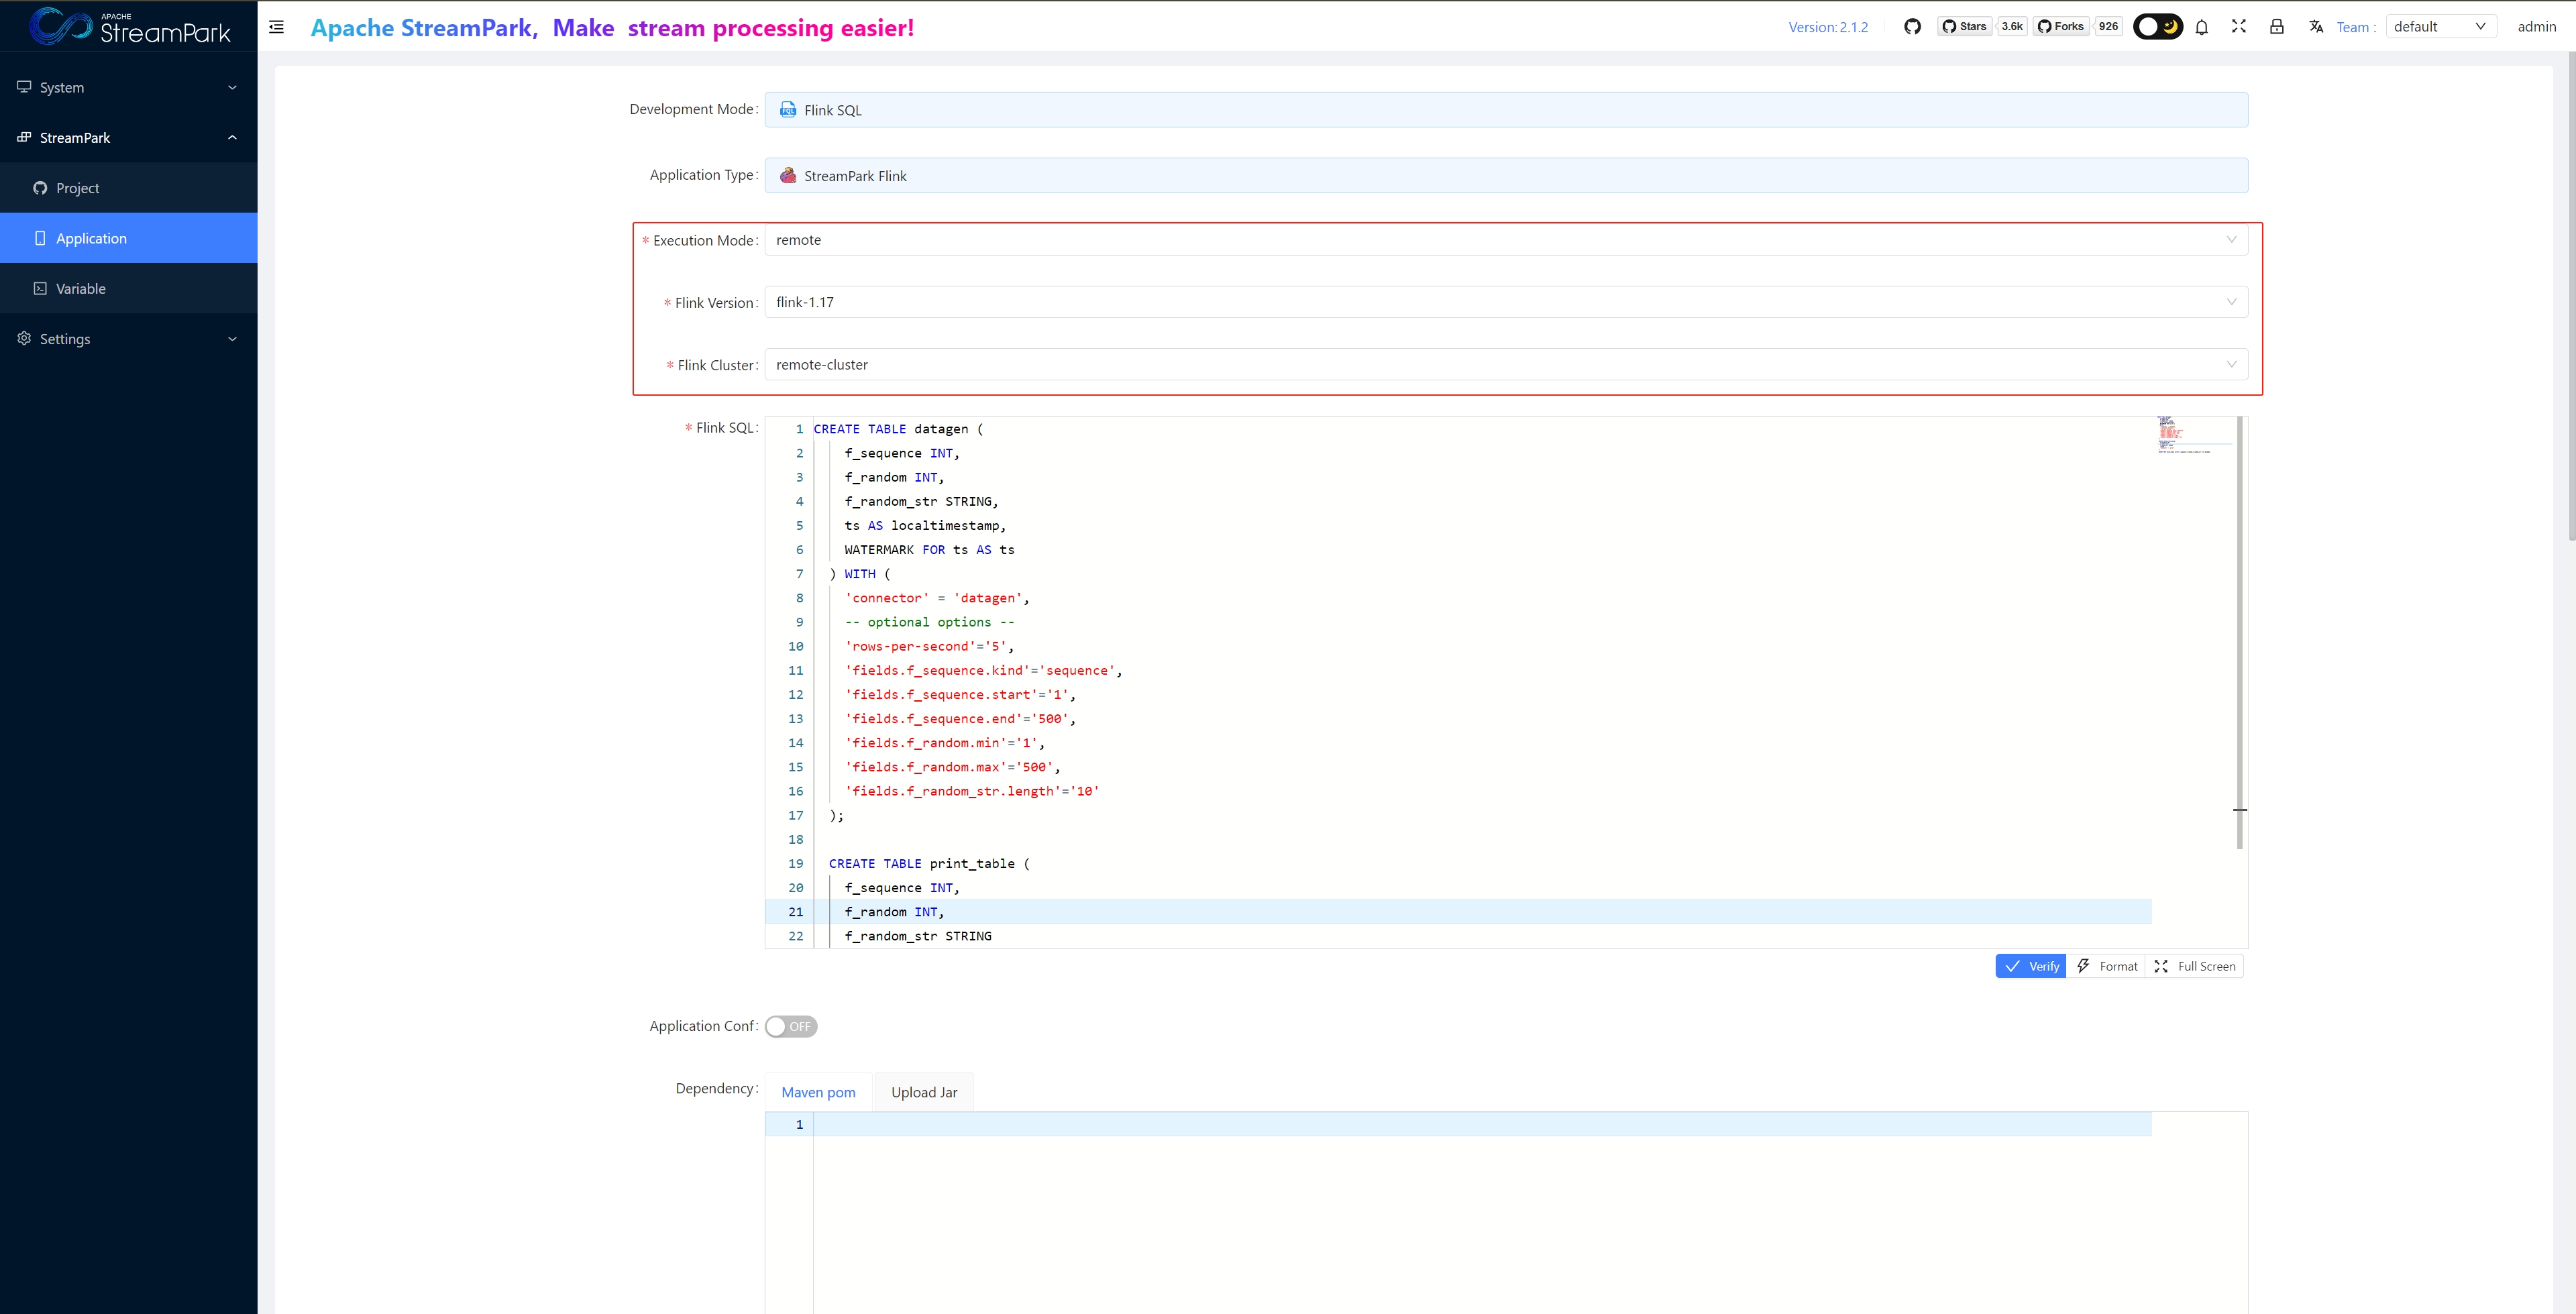Click the lock screen icon
2576x1314 pixels.
tap(2276, 27)
